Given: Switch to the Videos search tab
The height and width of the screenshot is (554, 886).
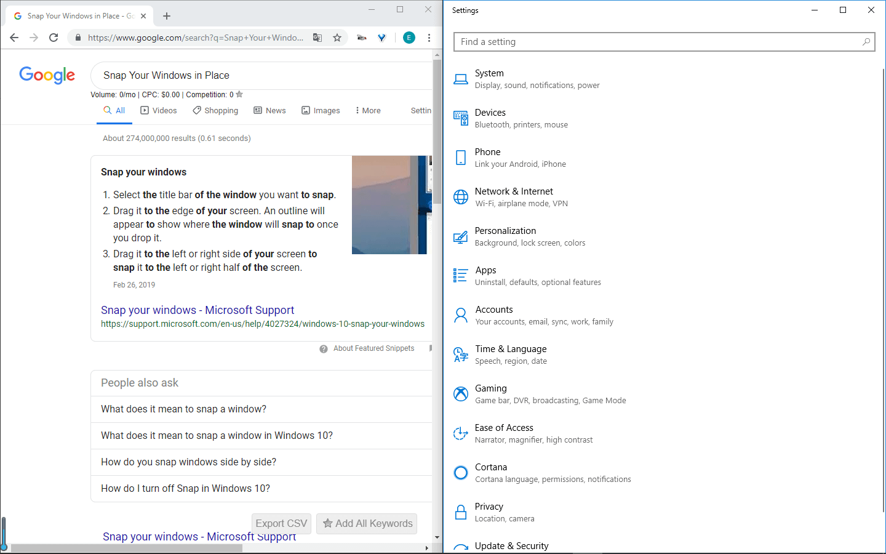Looking at the screenshot, I should coord(158,110).
